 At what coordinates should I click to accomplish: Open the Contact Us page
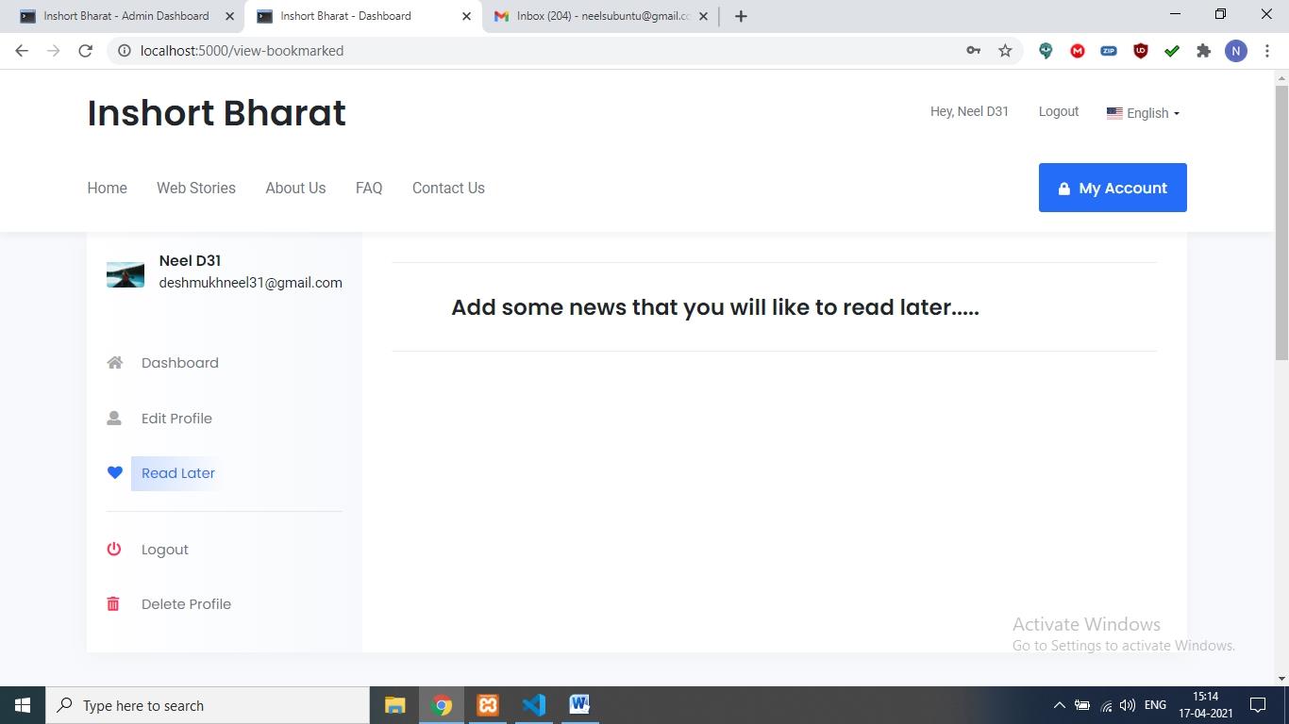tap(448, 188)
